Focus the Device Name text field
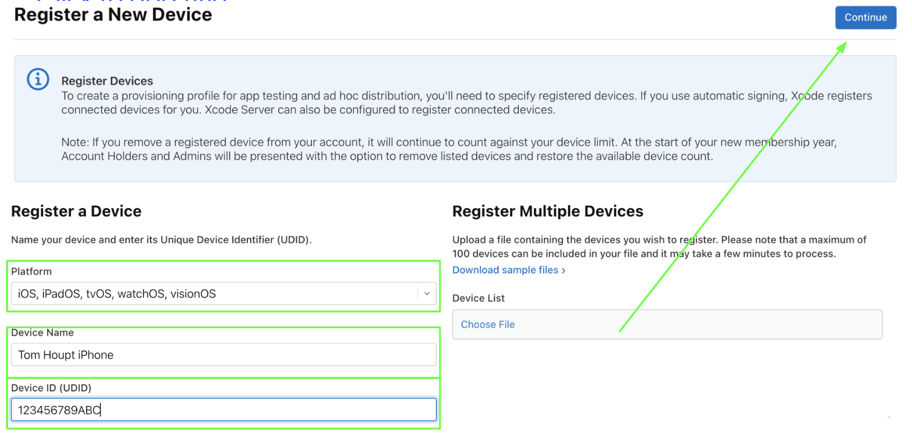 (x=224, y=355)
